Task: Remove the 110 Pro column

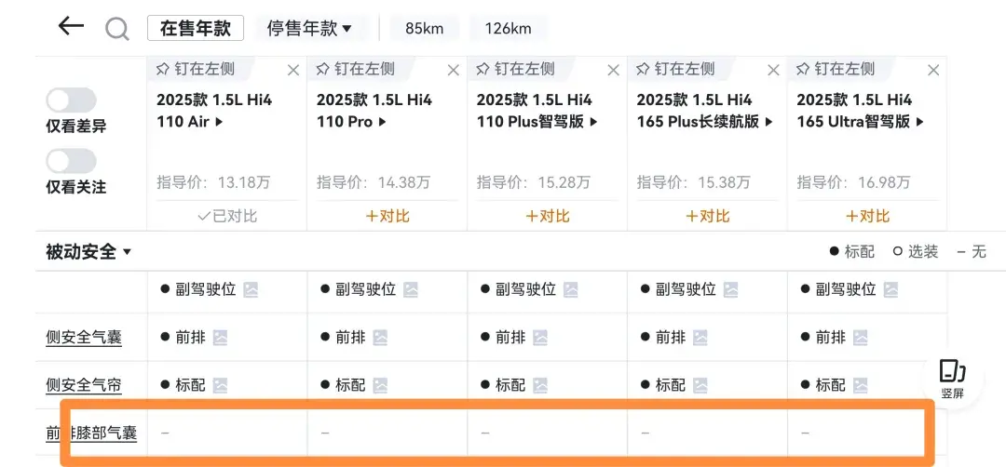Action: tap(453, 71)
